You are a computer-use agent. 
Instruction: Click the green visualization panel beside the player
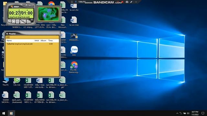click(48, 14)
